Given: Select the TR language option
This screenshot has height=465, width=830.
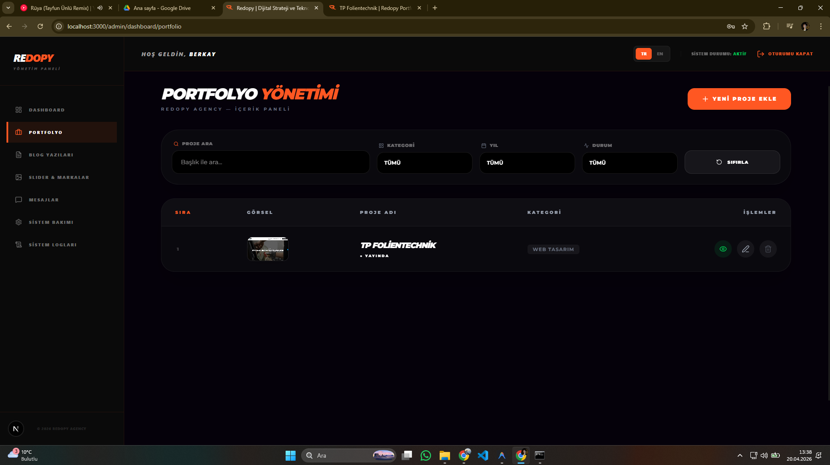Looking at the screenshot, I should coord(643,54).
